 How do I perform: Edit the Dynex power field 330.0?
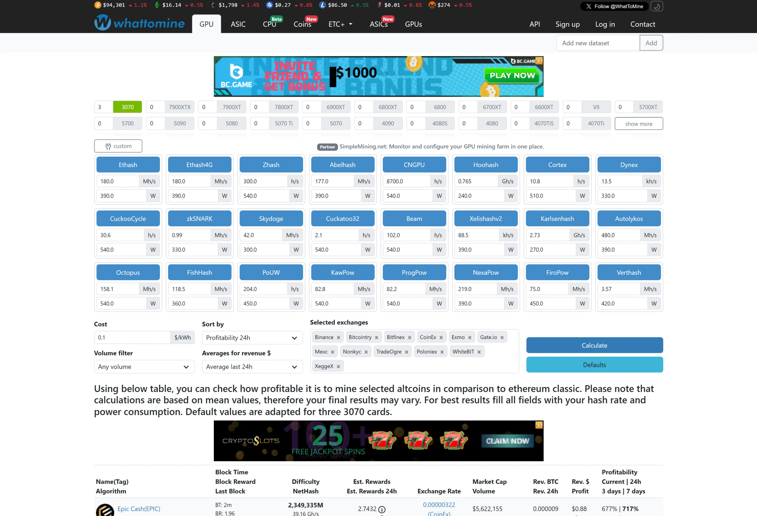pos(622,196)
